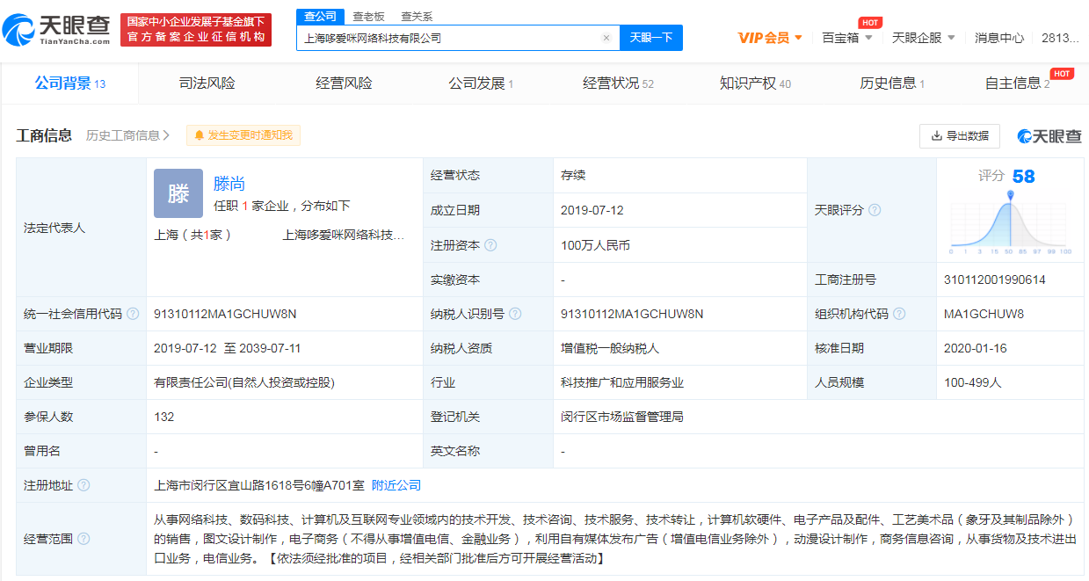Click the 导出数据 export button
1089x581 pixels.
click(x=960, y=135)
